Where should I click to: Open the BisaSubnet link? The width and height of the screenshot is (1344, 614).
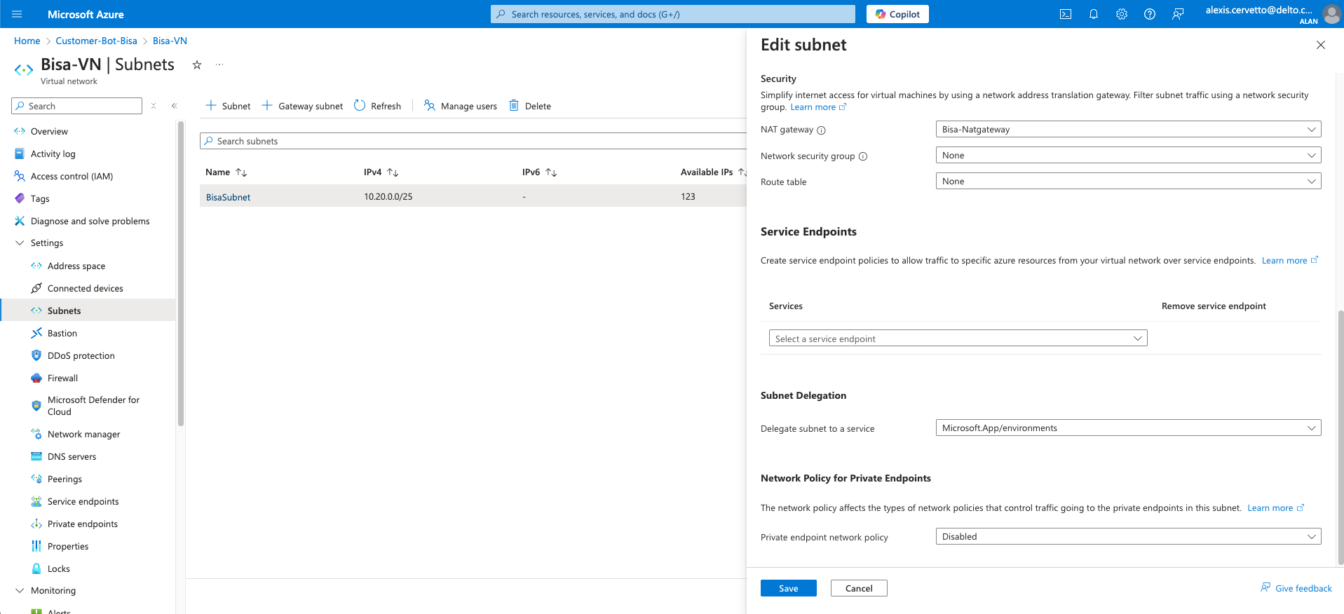(228, 197)
